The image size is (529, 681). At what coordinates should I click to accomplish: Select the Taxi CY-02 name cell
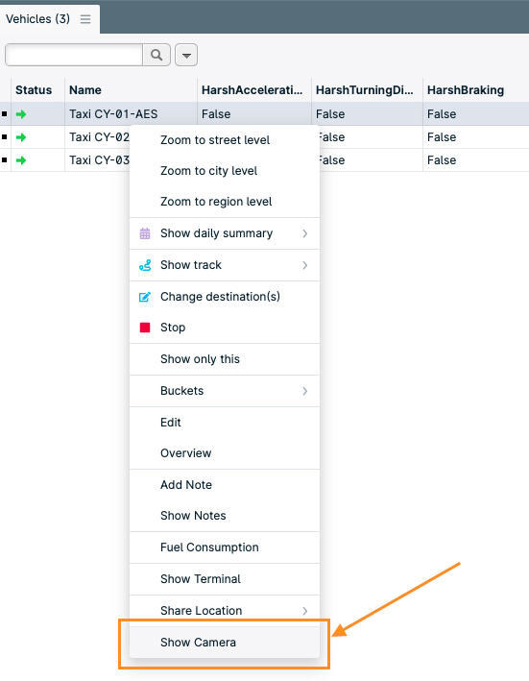tap(98, 137)
